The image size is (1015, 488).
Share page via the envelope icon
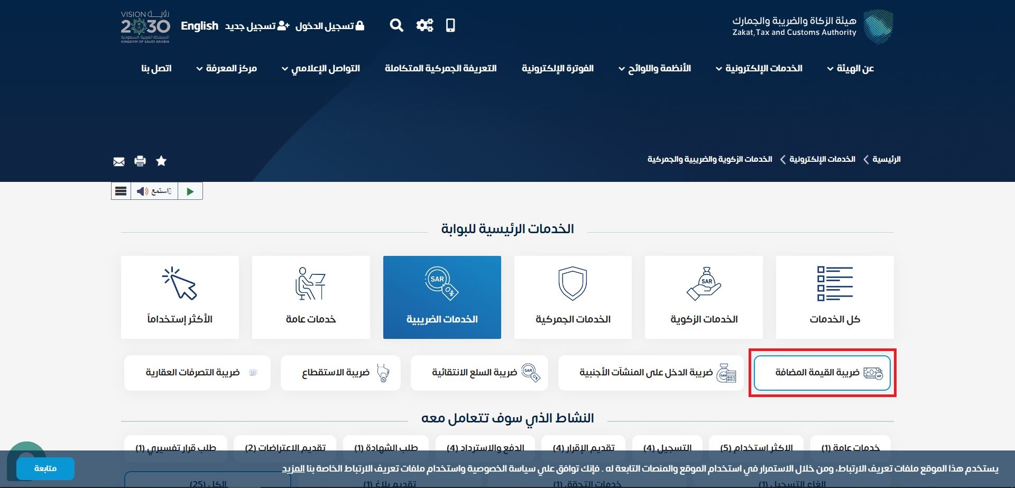click(118, 161)
